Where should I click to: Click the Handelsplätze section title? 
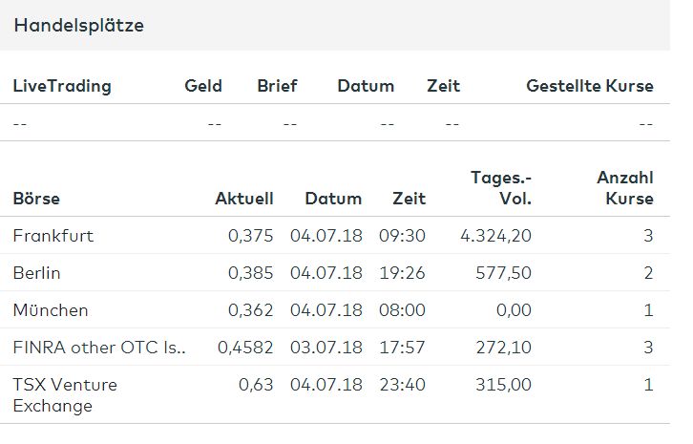click(79, 26)
